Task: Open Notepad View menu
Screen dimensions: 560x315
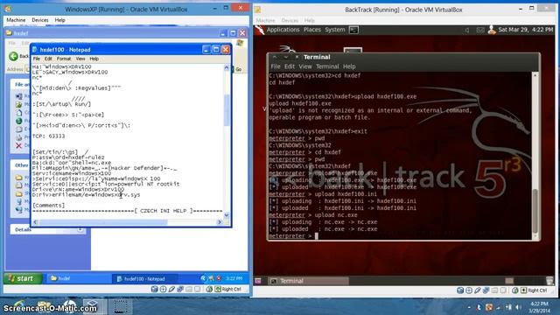Action: click(x=80, y=59)
